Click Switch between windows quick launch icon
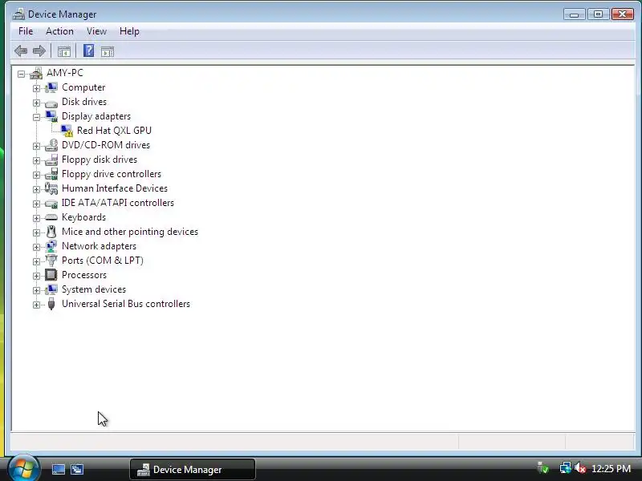The width and height of the screenshot is (642, 481). (x=77, y=469)
